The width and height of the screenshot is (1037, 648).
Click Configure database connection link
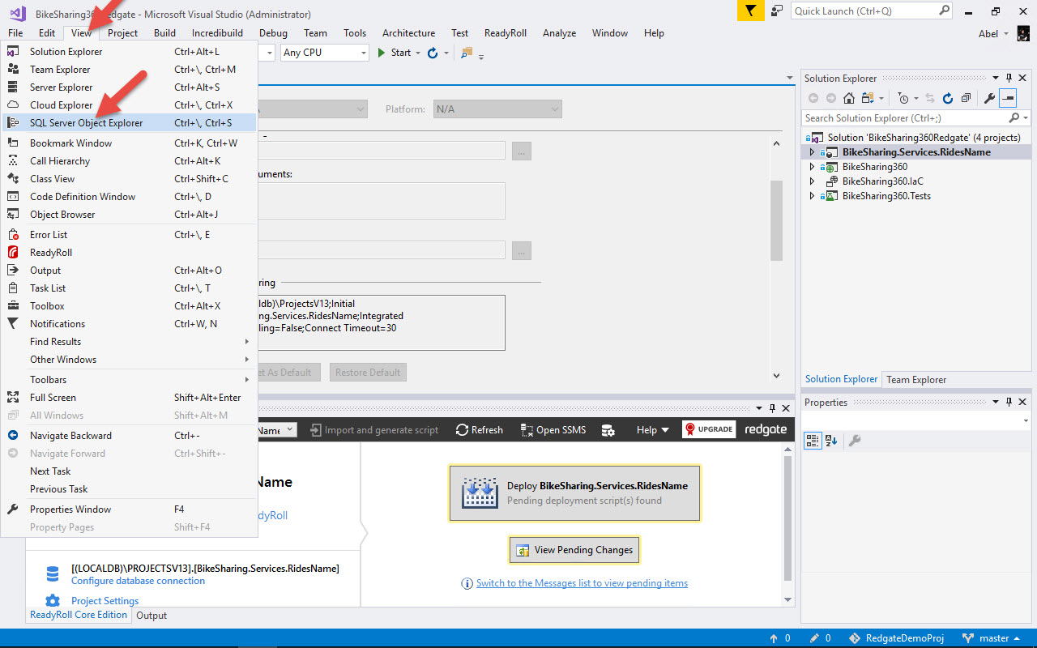pyautogui.click(x=138, y=581)
